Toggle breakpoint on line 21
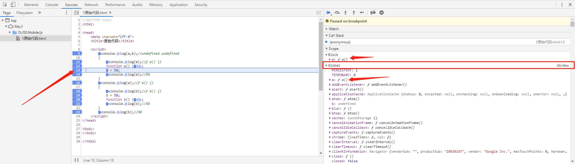The image size is (575, 164). 77,104
